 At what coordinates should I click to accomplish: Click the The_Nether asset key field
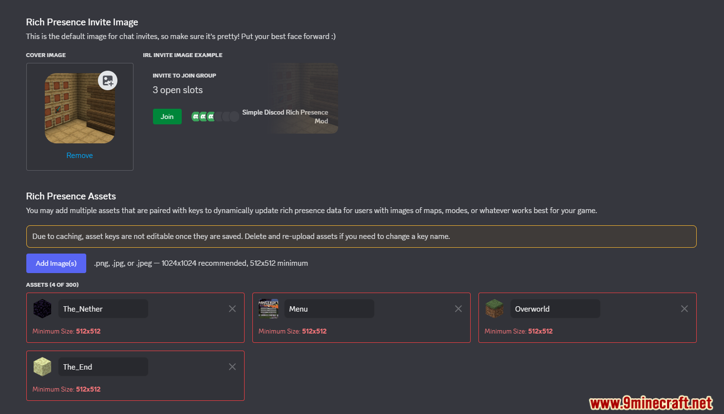(103, 309)
